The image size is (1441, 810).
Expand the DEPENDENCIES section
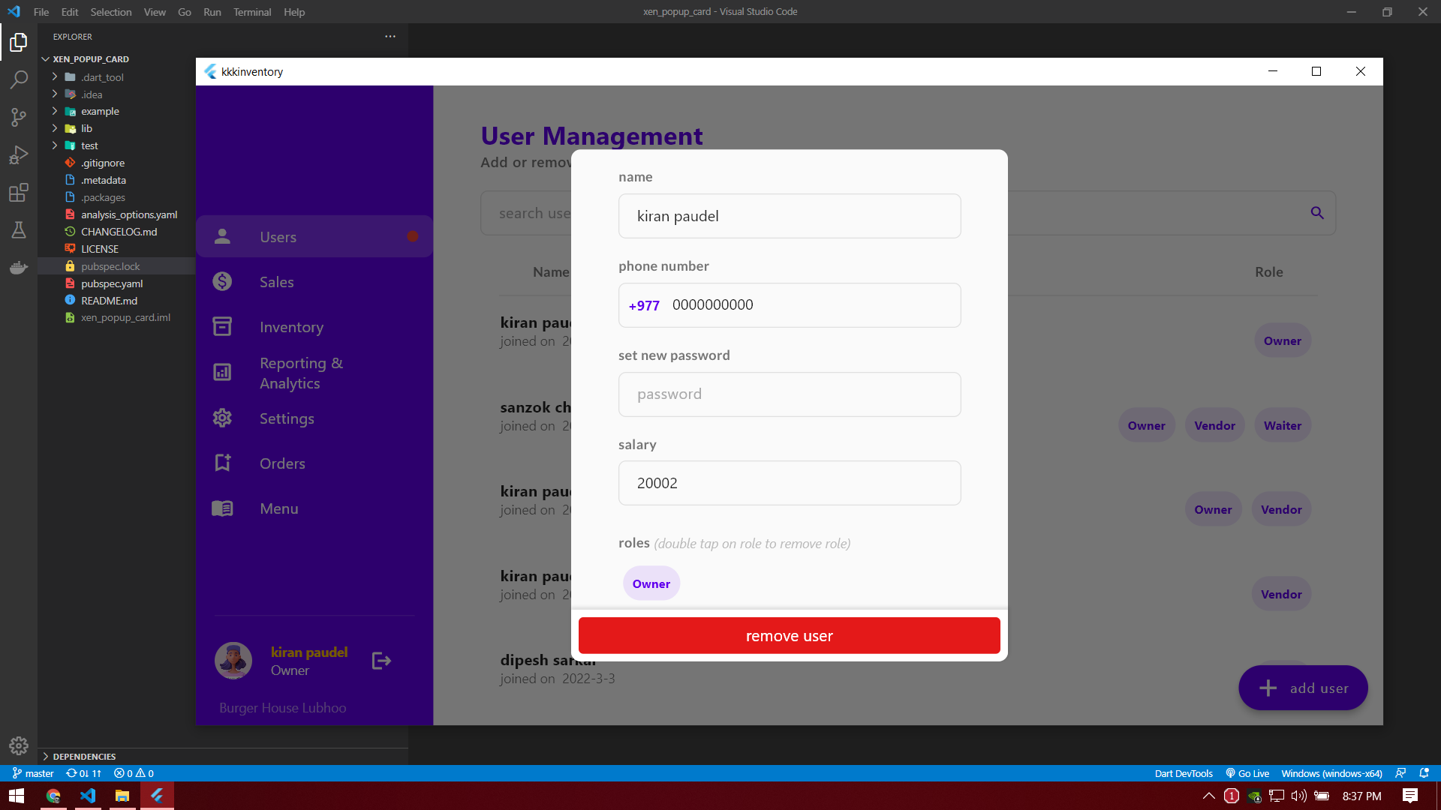click(84, 756)
